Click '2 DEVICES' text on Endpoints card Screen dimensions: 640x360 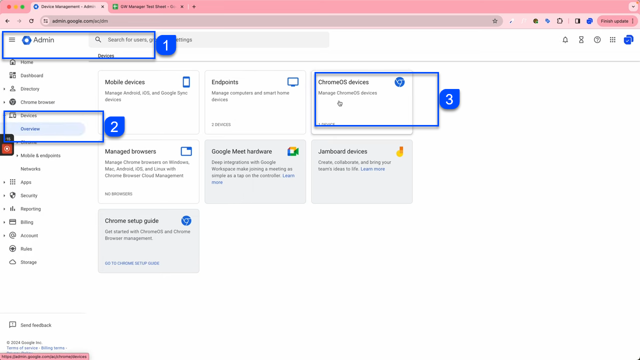point(221,124)
